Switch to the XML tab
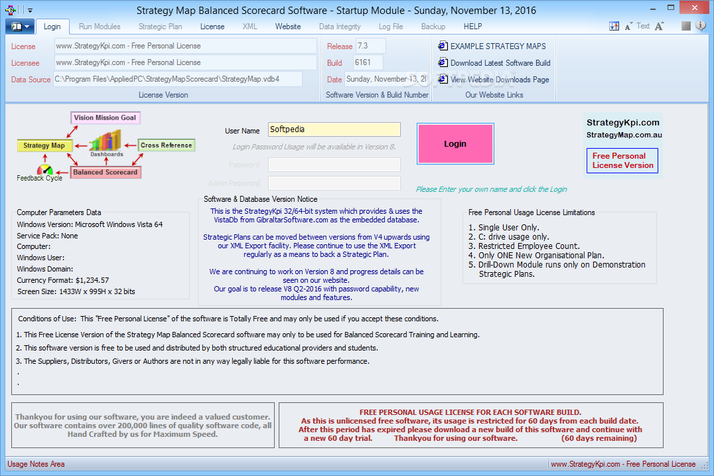The image size is (714, 476). click(250, 27)
